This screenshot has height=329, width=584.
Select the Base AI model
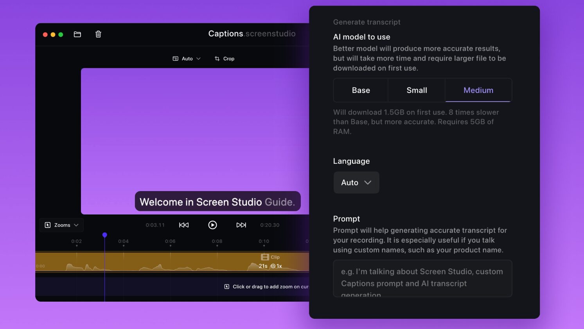coord(361,90)
